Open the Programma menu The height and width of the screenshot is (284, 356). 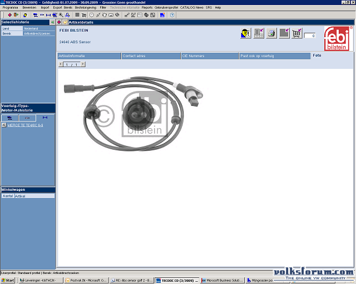(x=10, y=7)
